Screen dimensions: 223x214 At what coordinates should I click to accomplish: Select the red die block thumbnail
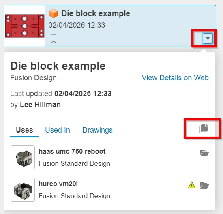(x=25, y=26)
